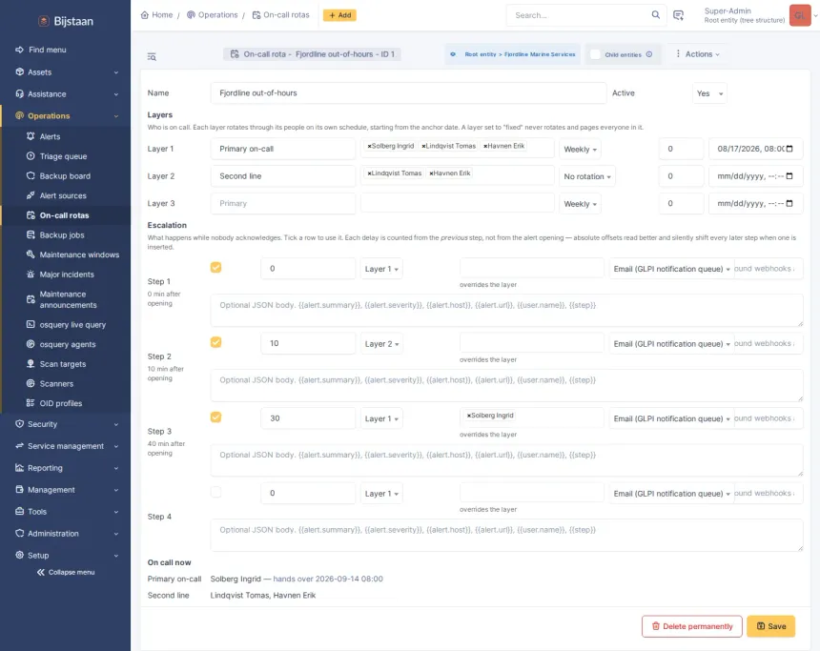
Task: Change Layer 1 rotation from Weekly
Action: [580, 149]
